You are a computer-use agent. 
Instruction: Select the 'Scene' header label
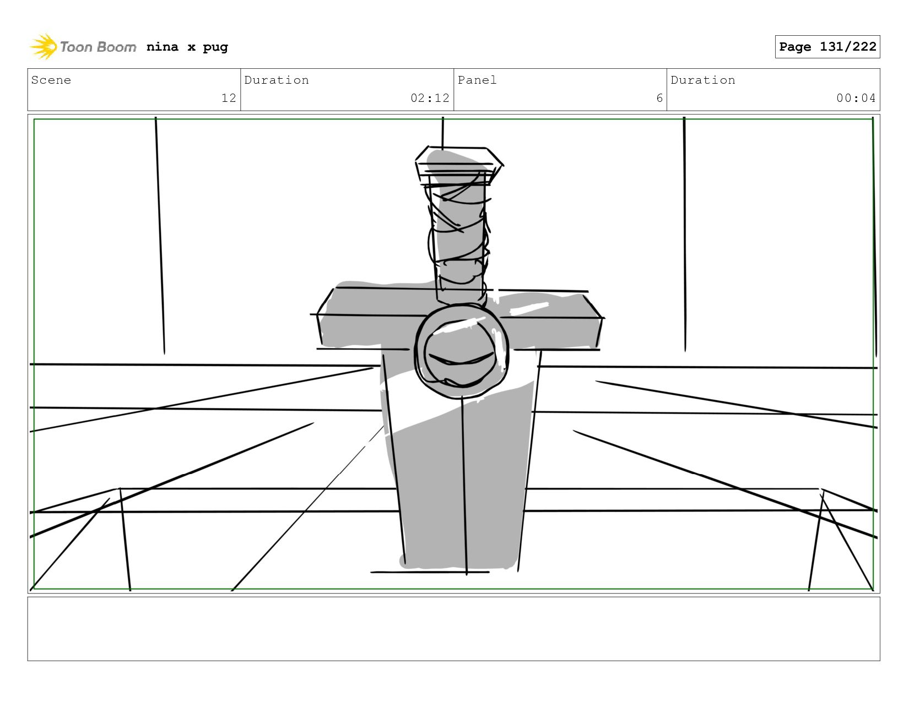(x=51, y=80)
